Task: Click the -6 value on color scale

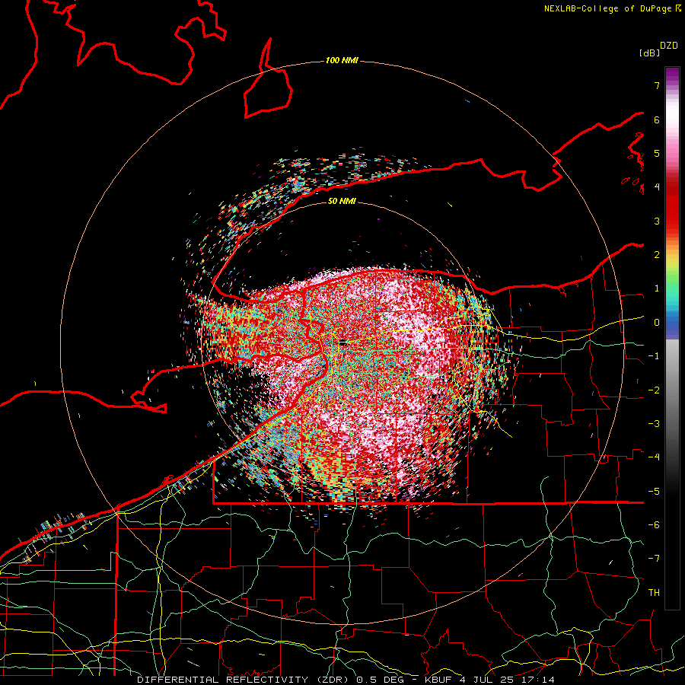Action: tap(654, 525)
